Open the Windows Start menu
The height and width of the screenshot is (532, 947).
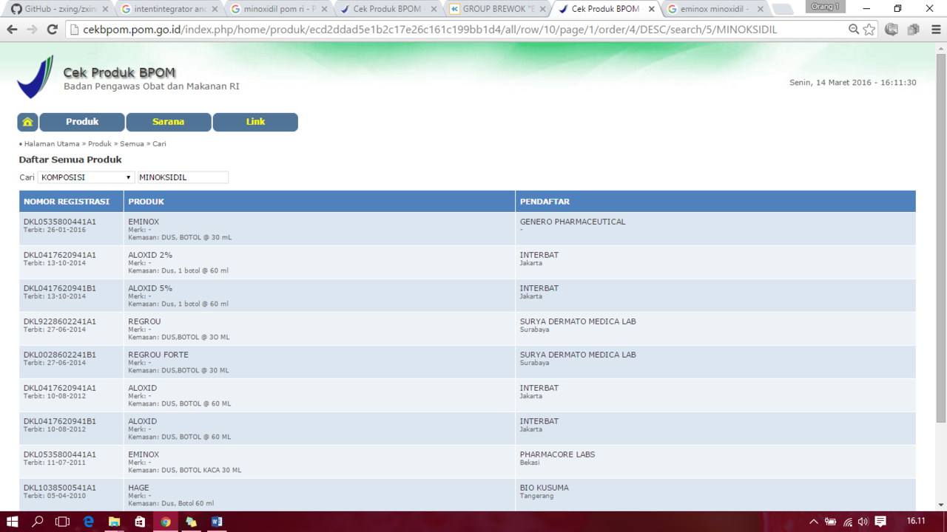coord(12,521)
